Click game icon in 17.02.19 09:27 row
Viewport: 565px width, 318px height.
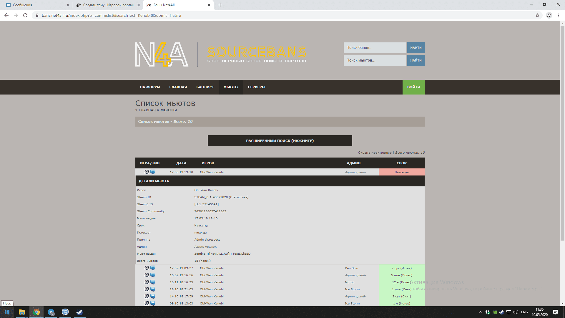click(147, 268)
